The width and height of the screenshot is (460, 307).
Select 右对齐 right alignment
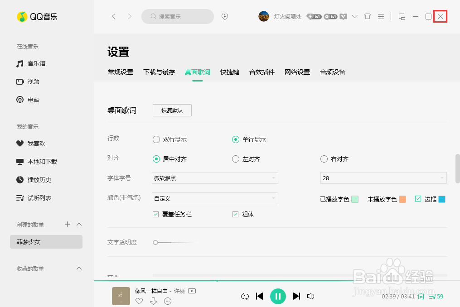(324, 159)
